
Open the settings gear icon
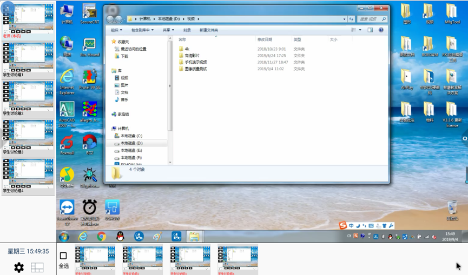click(x=19, y=267)
